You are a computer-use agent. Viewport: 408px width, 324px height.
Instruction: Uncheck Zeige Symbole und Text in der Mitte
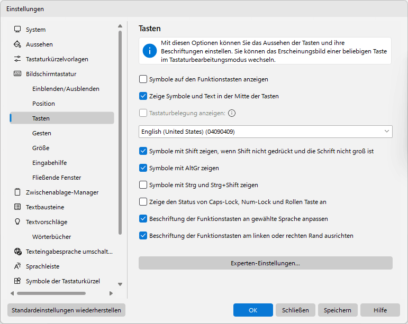[x=143, y=96]
